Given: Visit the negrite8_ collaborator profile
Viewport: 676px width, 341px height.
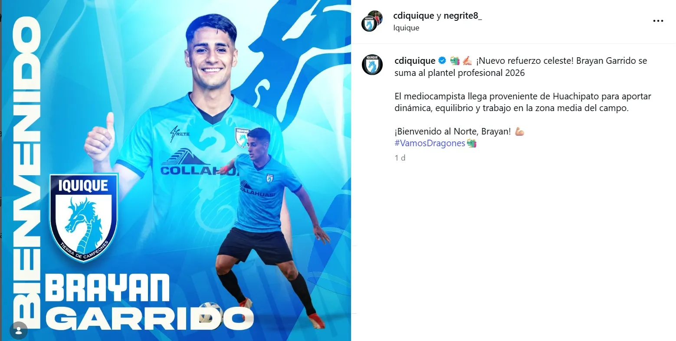Looking at the screenshot, I should [463, 16].
